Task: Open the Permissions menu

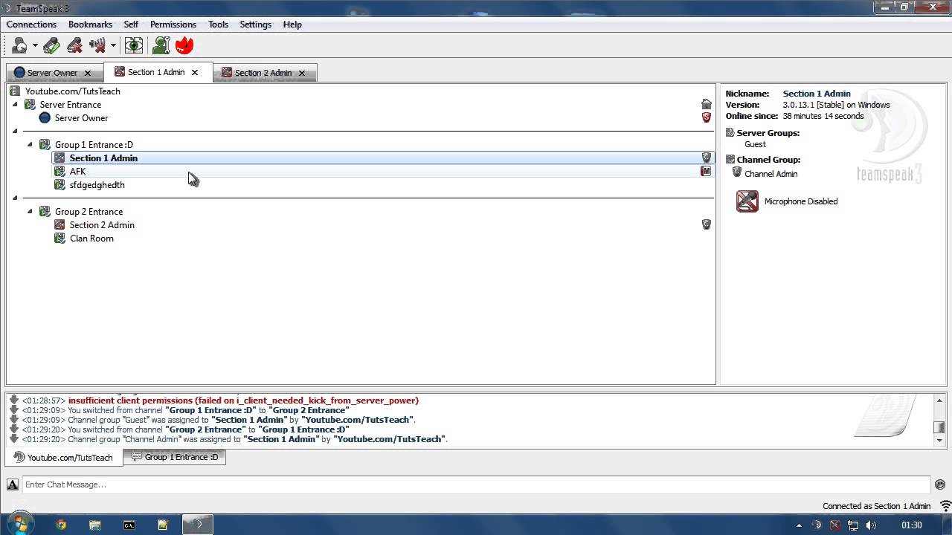Action: (x=173, y=24)
